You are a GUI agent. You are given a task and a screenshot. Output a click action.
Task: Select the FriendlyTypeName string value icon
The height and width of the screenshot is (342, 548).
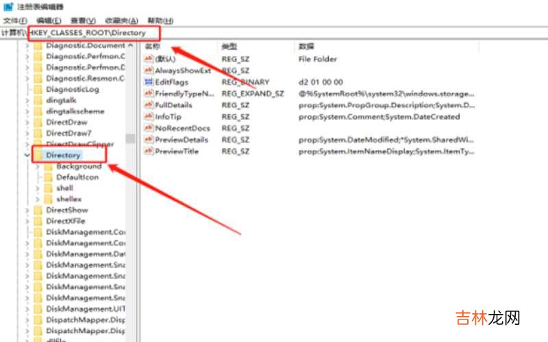coord(149,94)
